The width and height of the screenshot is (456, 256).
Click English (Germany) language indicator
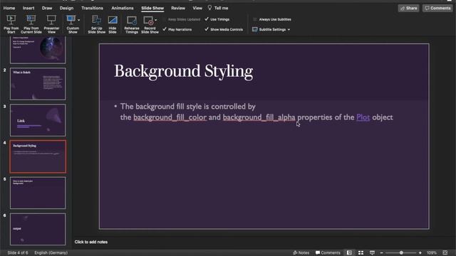click(x=51, y=253)
